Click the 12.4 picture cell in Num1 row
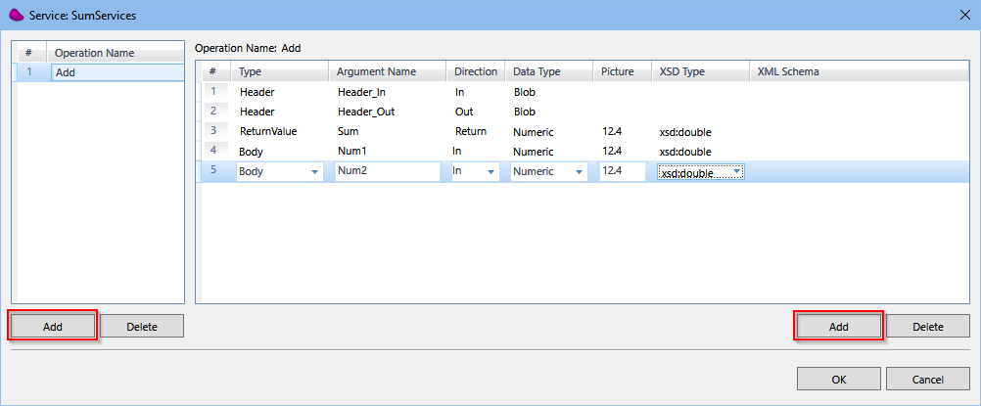981x406 pixels. tap(611, 152)
